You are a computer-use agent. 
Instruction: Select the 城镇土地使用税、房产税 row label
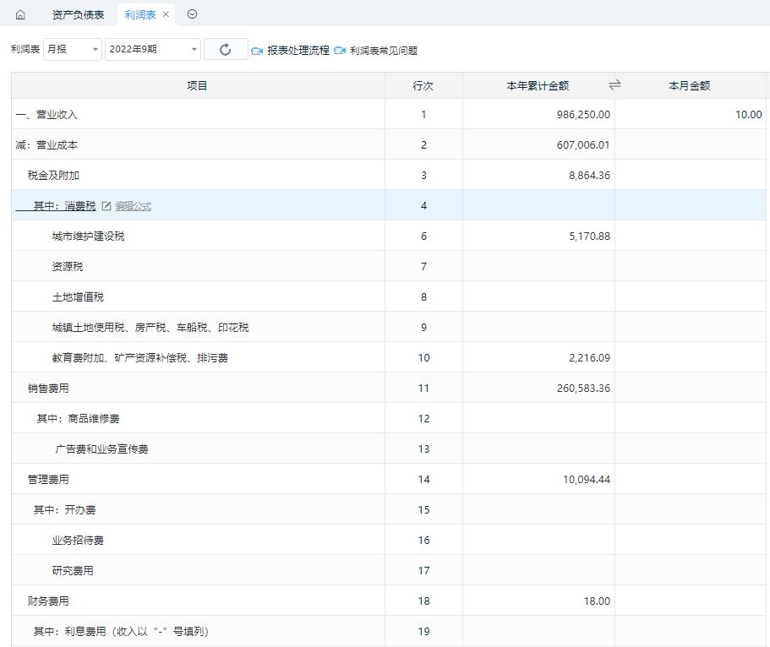click(150, 328)
